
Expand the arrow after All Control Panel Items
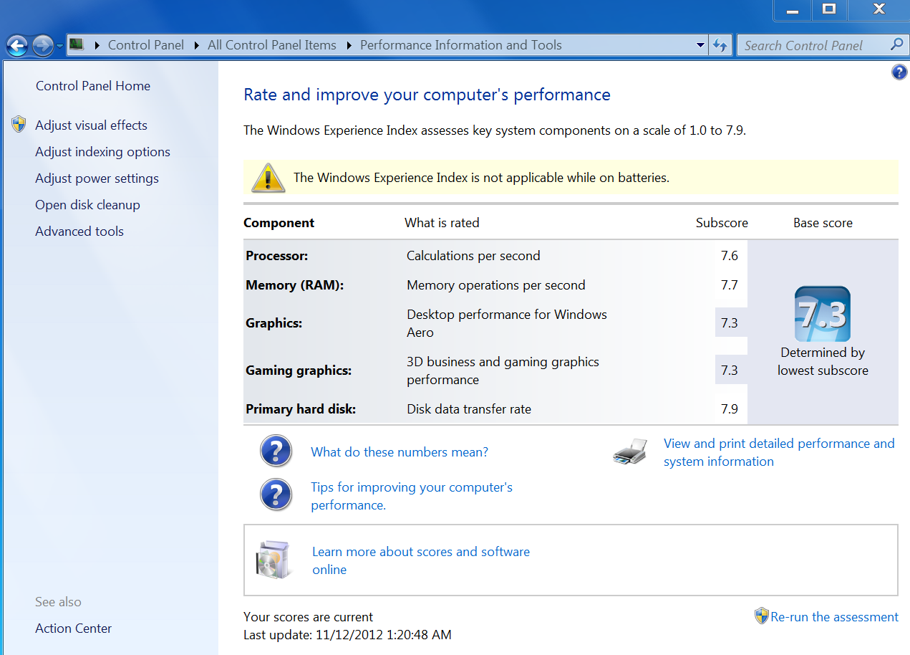coord(349,45)
